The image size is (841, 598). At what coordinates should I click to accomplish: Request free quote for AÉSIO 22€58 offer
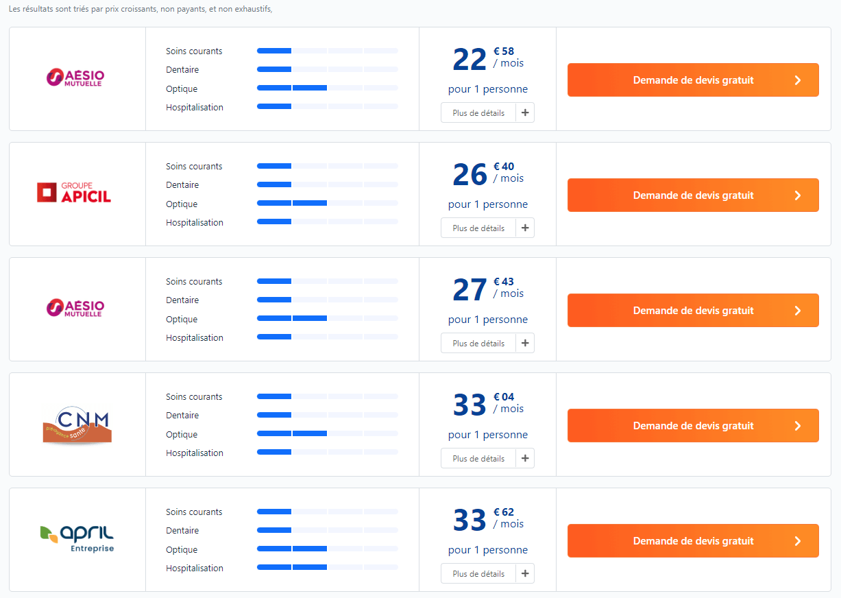[693, 80]
